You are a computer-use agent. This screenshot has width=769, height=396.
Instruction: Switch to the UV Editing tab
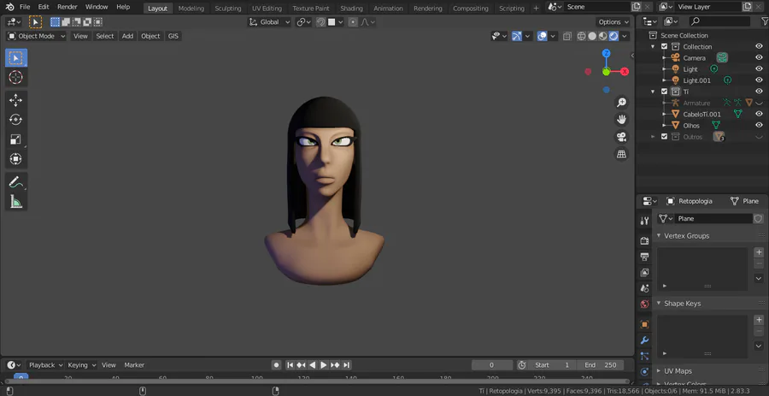(267, 9)
